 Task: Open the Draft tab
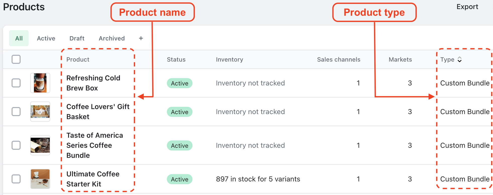tap(77, 38)
